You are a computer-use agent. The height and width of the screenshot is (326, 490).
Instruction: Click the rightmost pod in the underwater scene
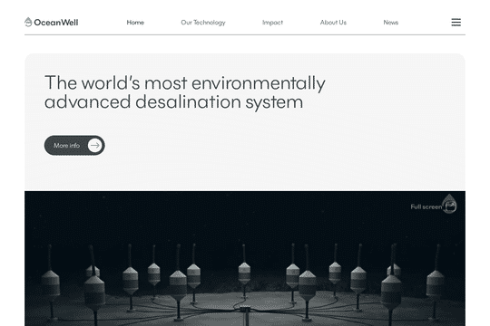click(x=435, y=283)
